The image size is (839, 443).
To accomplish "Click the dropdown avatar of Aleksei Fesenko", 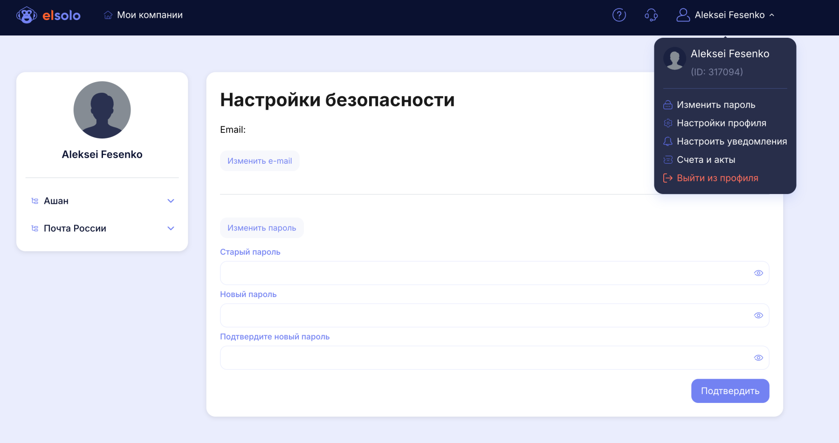I will pyautogui.click(x=674, y=59).
